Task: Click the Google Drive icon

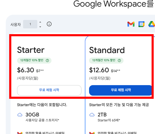Action: point(152,24)
